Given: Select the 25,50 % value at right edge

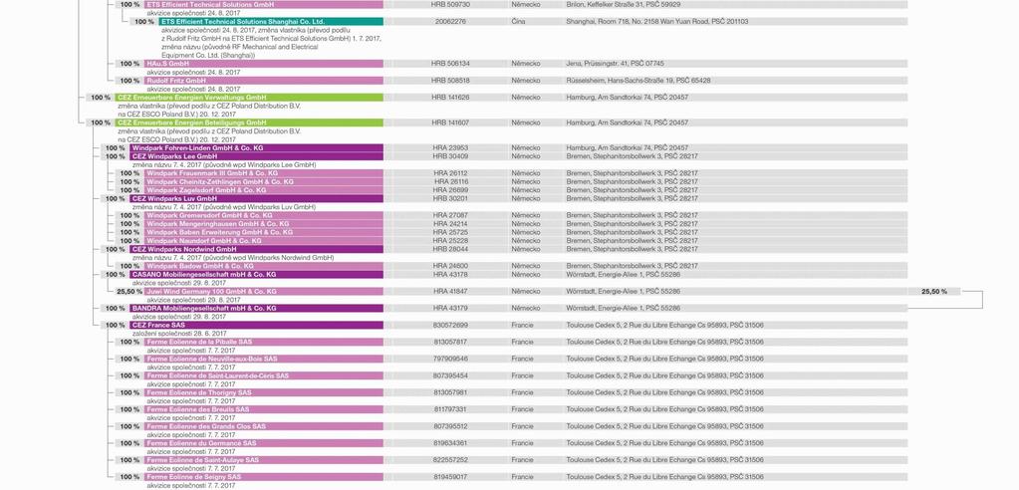Looking at the screenshot, I should click(934, 292).
